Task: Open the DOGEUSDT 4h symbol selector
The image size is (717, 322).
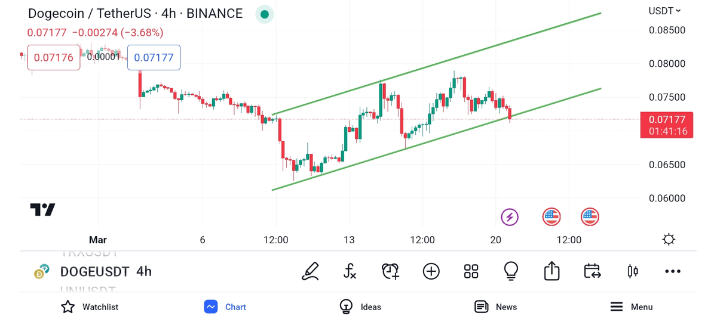Action: [105, 272]
